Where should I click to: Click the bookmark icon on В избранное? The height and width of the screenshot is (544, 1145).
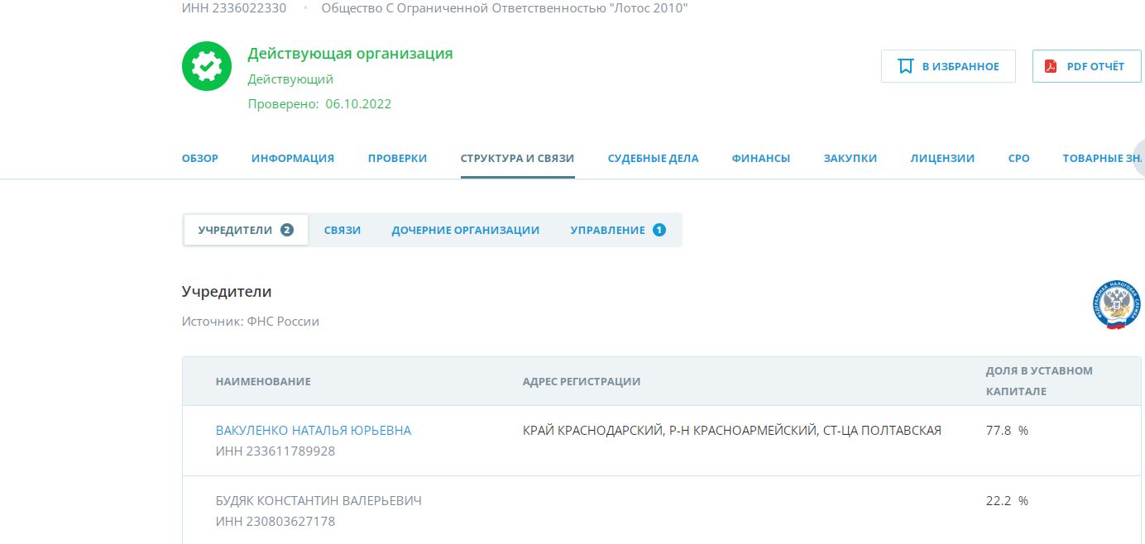tap(906, 66)
